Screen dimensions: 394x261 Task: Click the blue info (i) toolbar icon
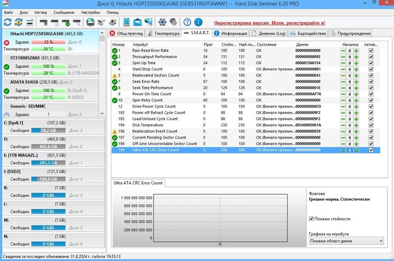tap(198, 22)
